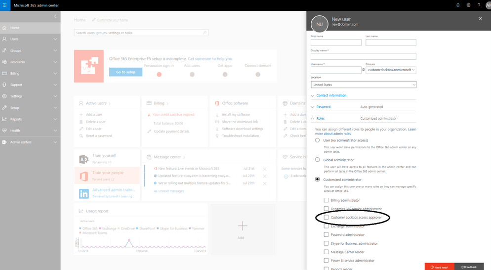
Task: Open the notifications bell icon
Action: 458,5
